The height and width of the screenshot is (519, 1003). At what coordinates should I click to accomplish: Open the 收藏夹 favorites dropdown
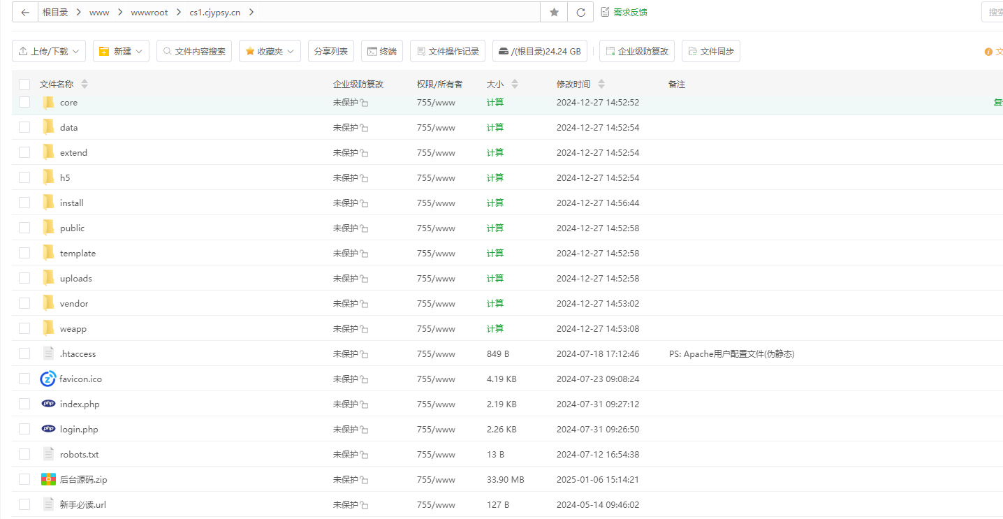coord(270,51)
